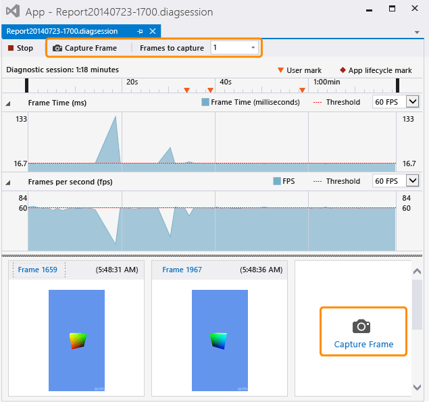
Task: Collapse the Frame Time (ms) graph
Action: point(9,103)
